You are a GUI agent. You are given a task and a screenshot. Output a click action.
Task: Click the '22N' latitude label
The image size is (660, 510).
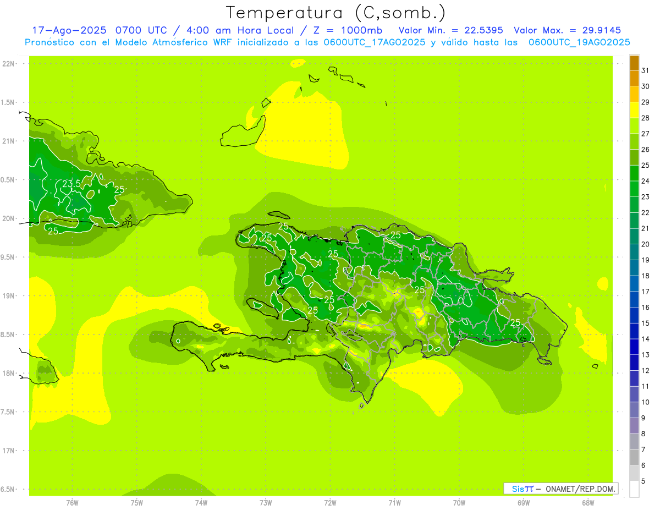pos(8,64)
